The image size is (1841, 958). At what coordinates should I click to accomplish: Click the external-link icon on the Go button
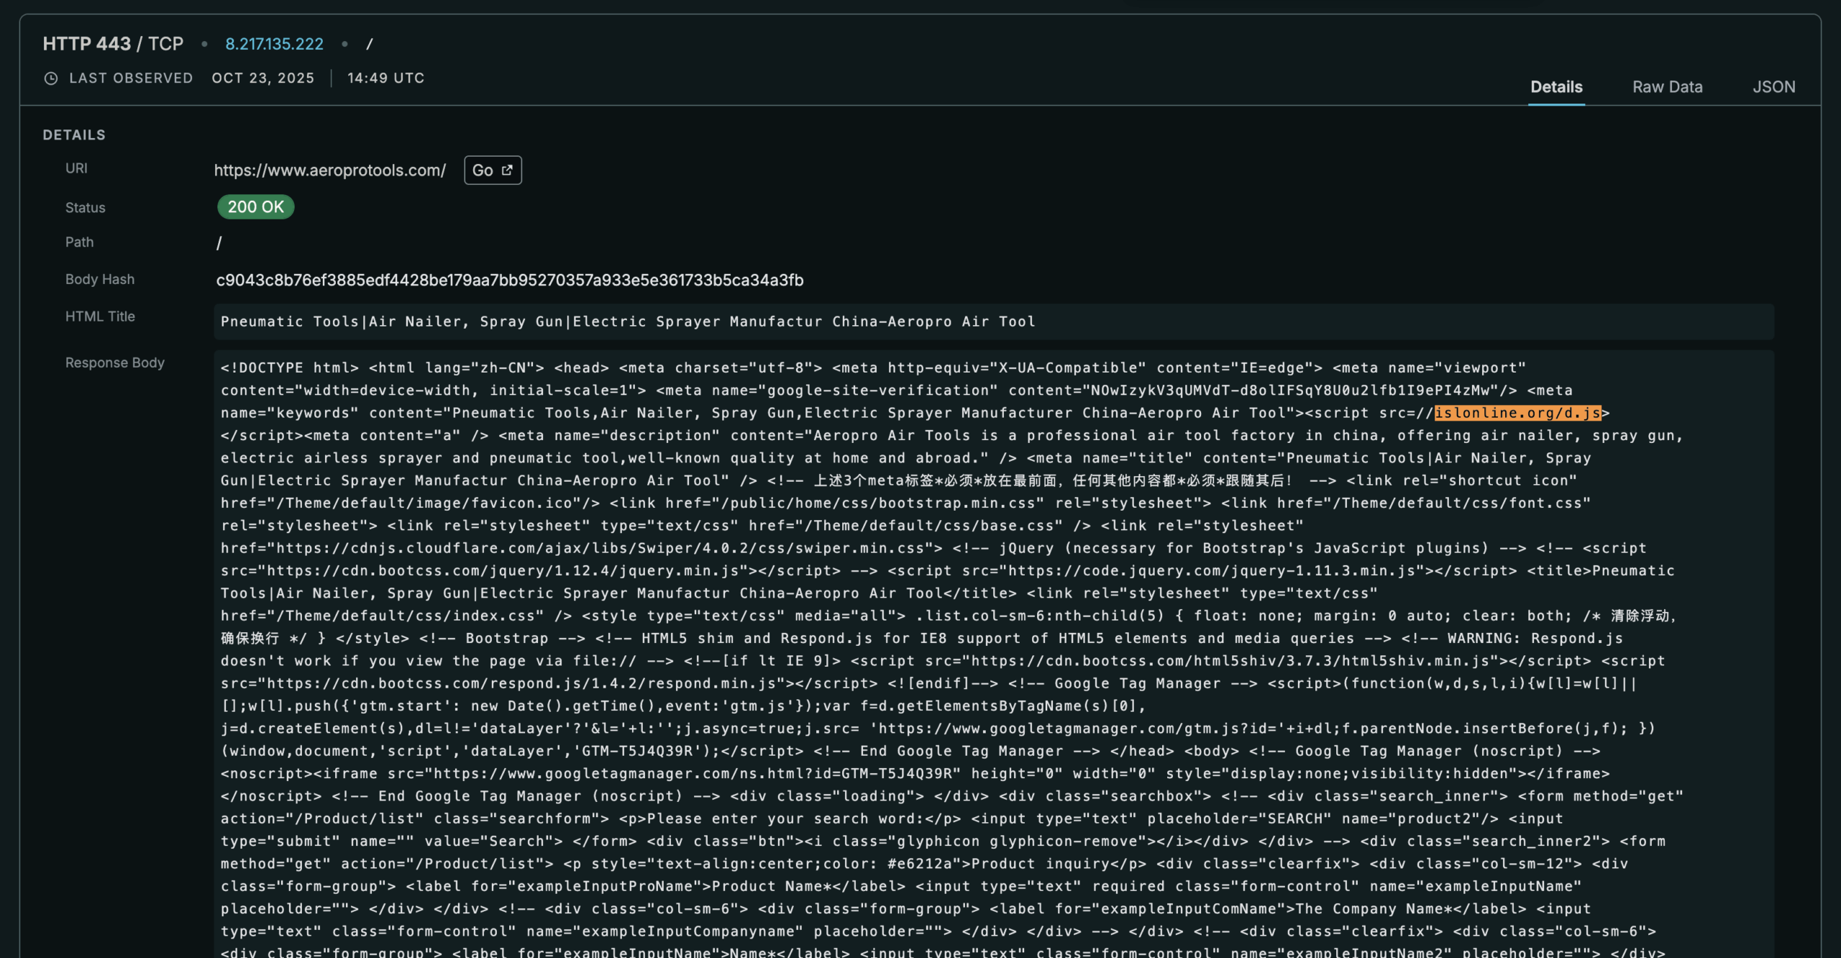pyautogui.click(x=506, y=170)
